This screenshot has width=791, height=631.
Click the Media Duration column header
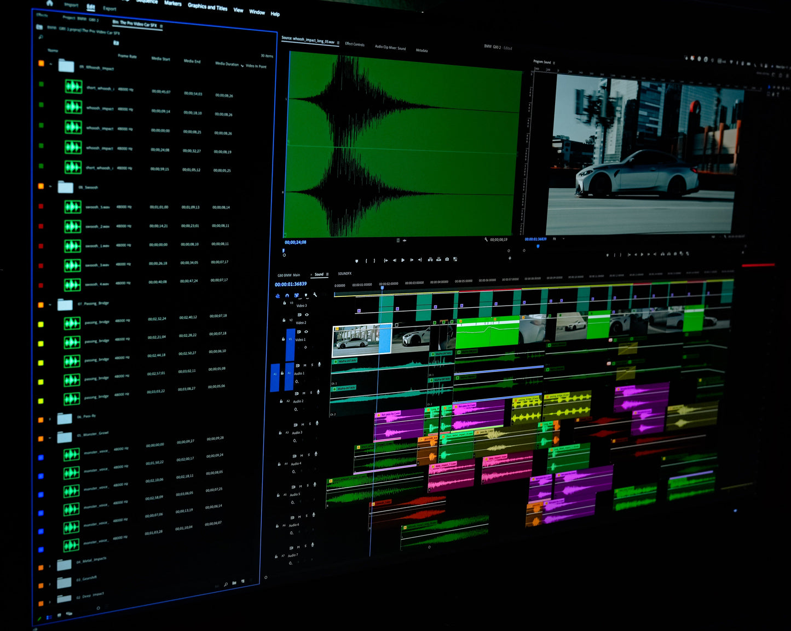tap(227, 64)
